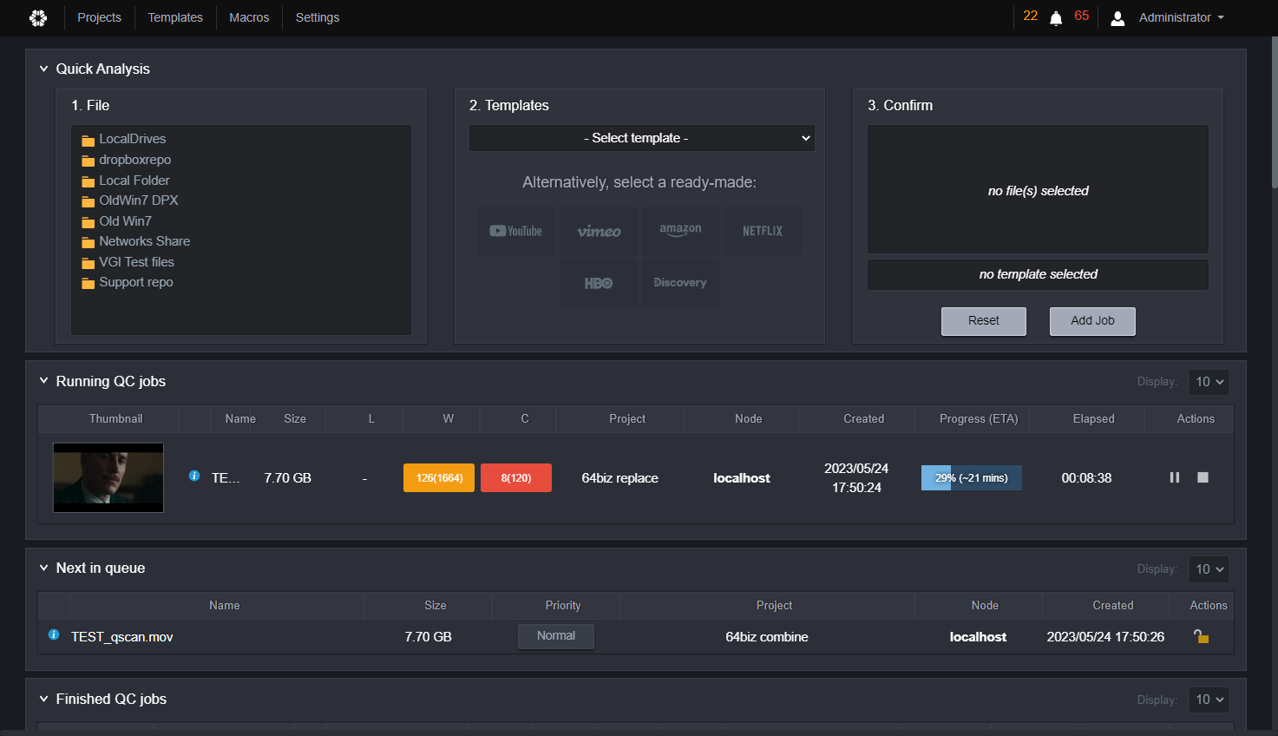1278x736 pixels.
Task: Open the VGI Test files folder
Action: [x=128, y=262]
